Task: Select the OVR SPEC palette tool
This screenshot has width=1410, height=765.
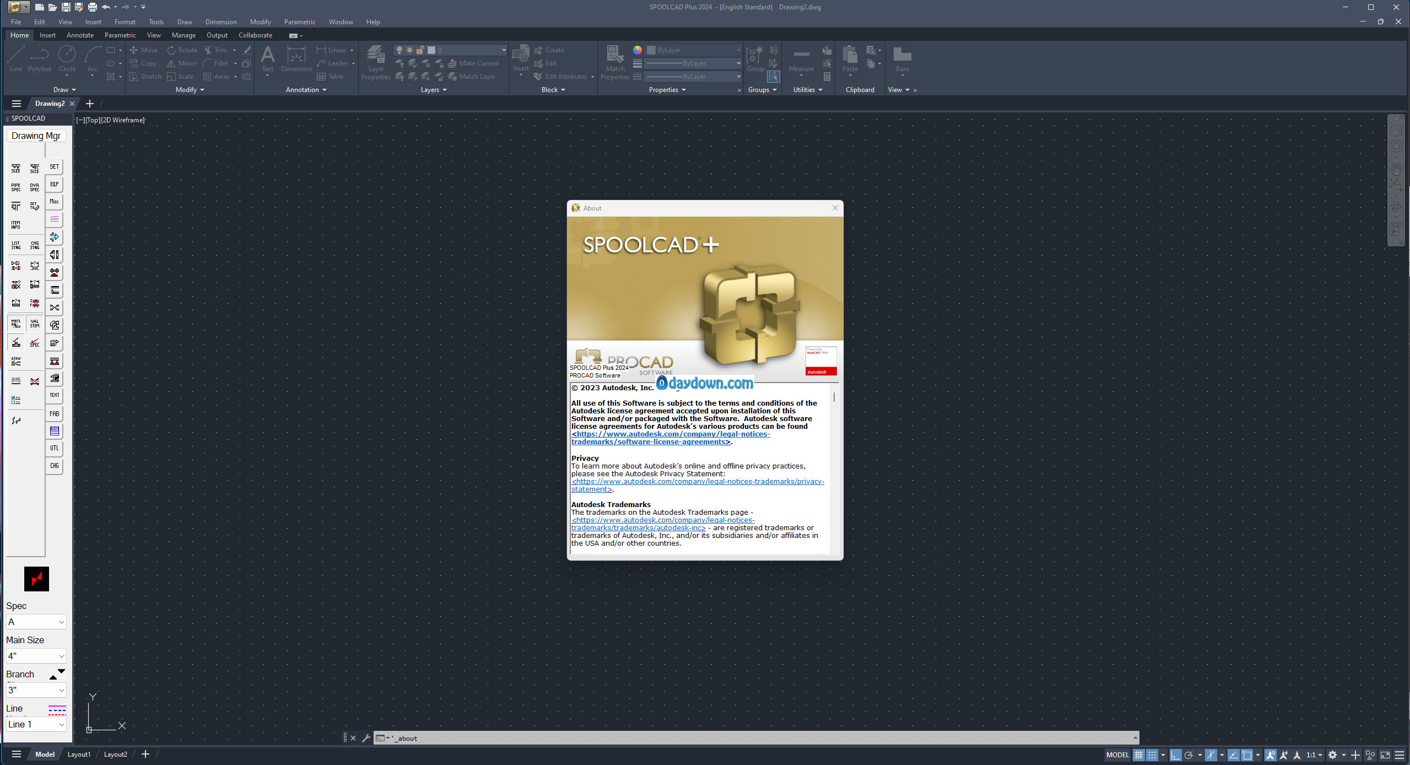Action: [x=35, y=187]
